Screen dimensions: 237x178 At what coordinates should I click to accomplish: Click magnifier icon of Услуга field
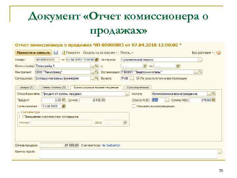pyautogui.click(x=213, y=94)
